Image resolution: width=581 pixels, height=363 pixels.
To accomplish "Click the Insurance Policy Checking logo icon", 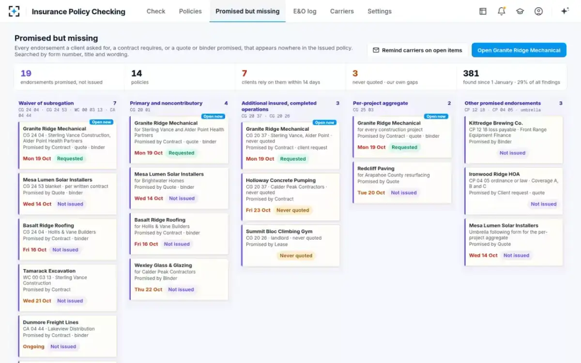I will 14,11.
